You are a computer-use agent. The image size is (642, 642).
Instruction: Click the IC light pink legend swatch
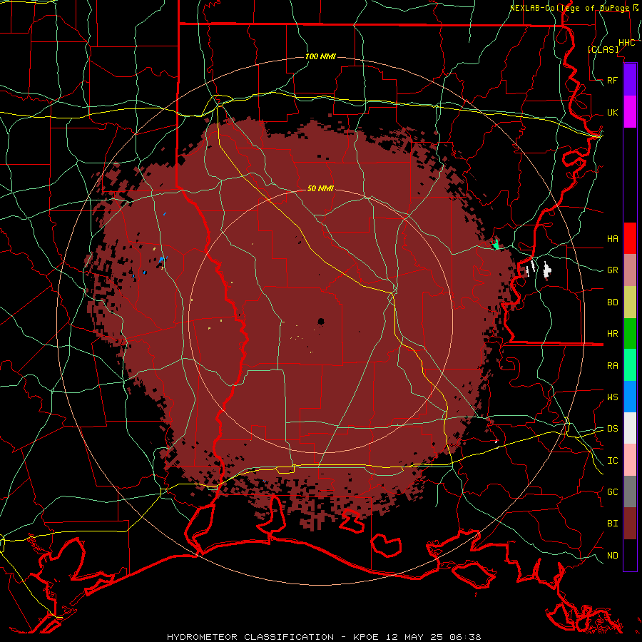click(630, 460)
